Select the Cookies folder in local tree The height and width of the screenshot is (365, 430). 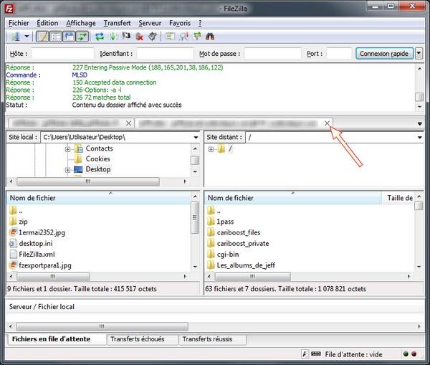click(97, 159)
